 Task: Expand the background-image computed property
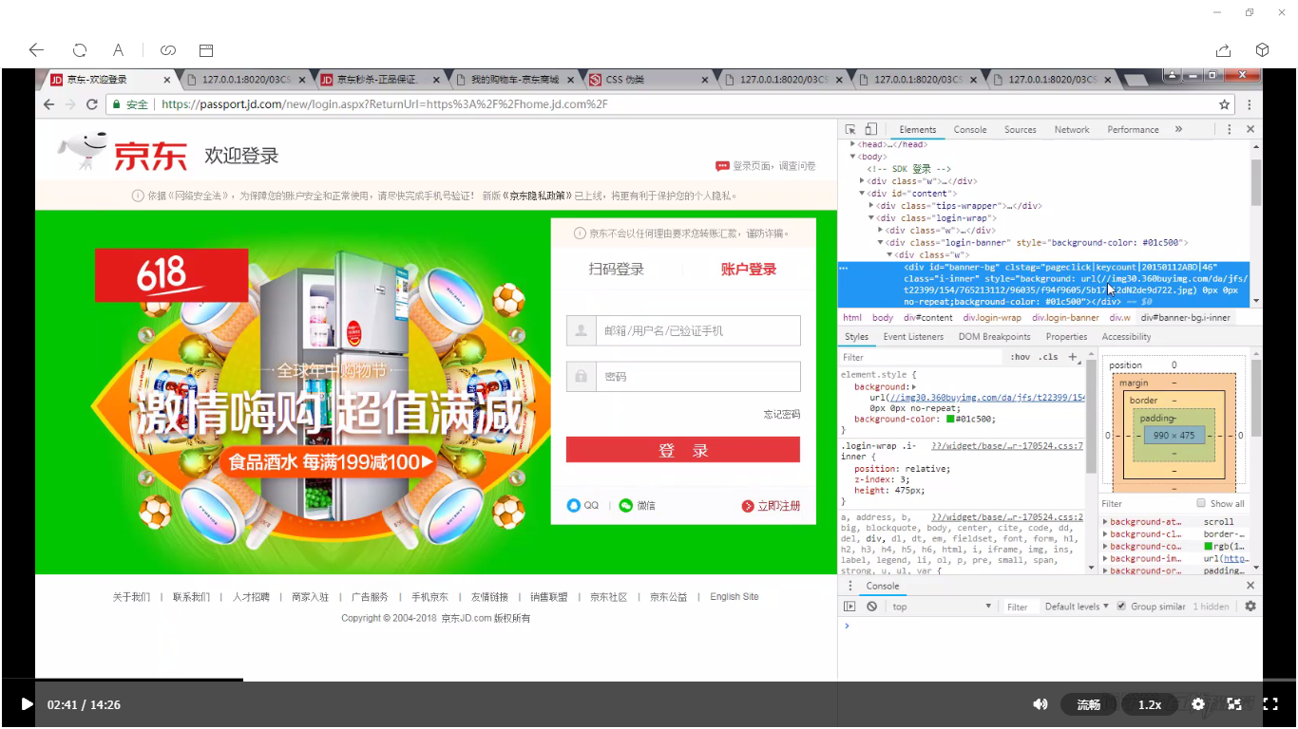click(x=1105, y=559)
